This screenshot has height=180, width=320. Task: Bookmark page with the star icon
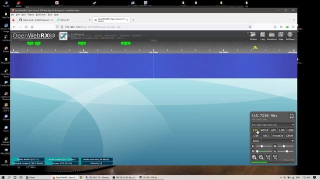click(x=250, y=27)
